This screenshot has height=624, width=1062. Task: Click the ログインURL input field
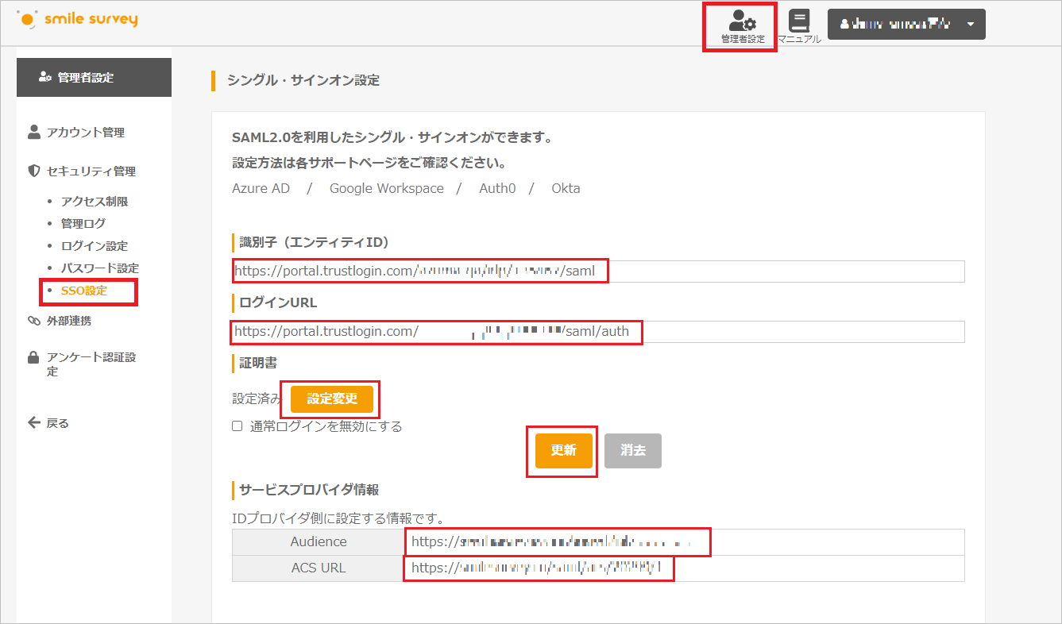pos(598,331)
